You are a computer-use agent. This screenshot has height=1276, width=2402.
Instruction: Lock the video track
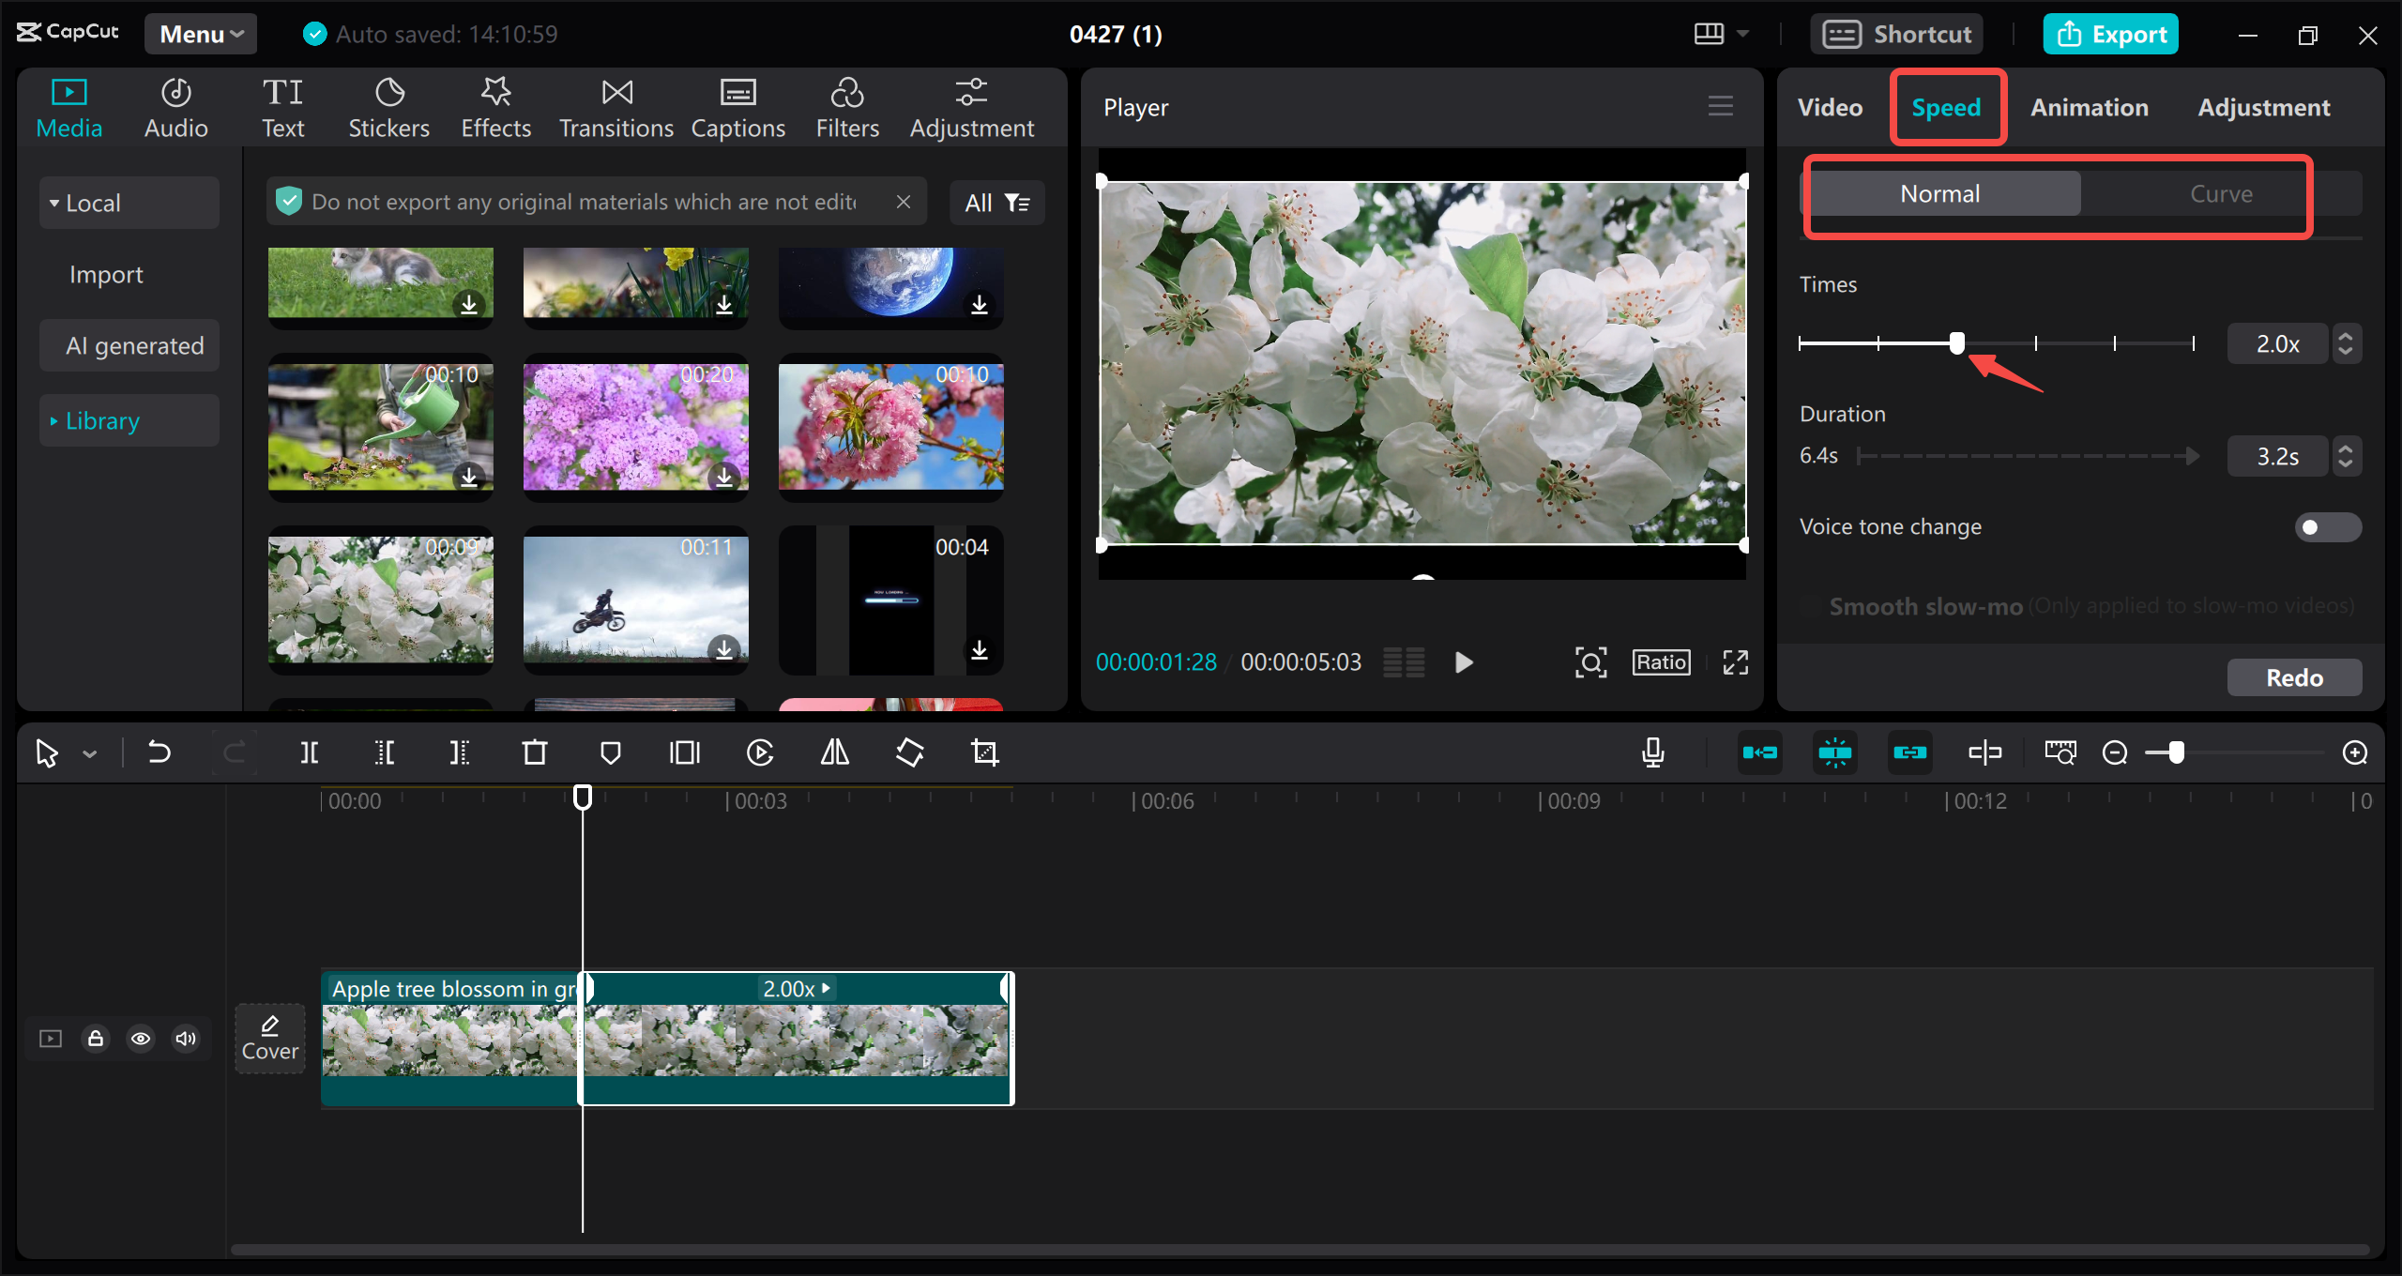(96, 1039)
